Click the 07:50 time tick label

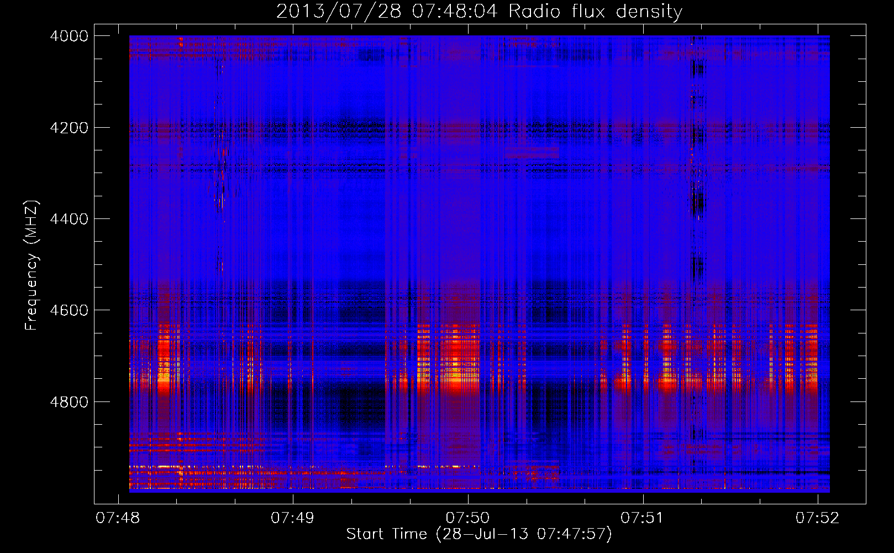pyautogui.click(x=467, y=518)
